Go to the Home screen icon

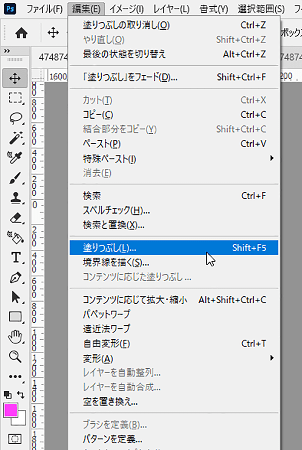pyautogui.click(x=21, y=33)
